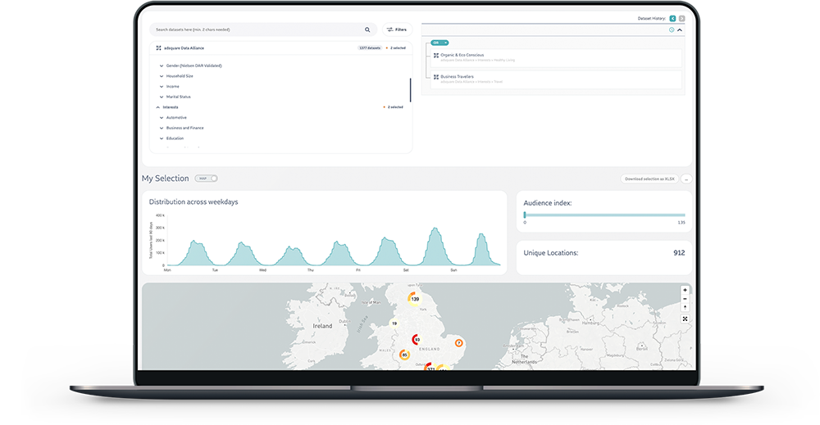Zoom out on the map
The width and height of the screenshot is (820, 425).
point(685,299)
